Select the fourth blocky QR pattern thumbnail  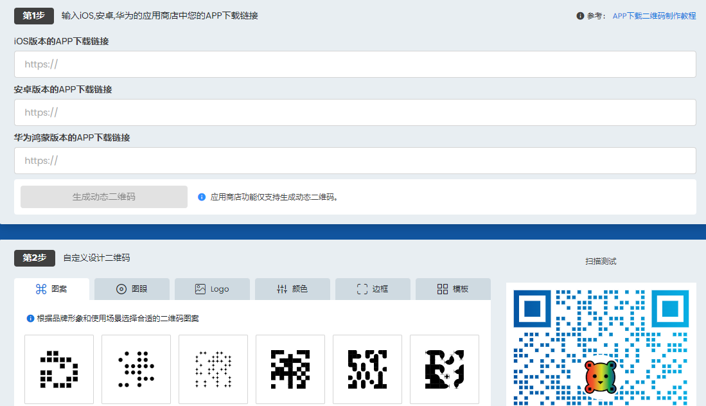pos(290,369)
